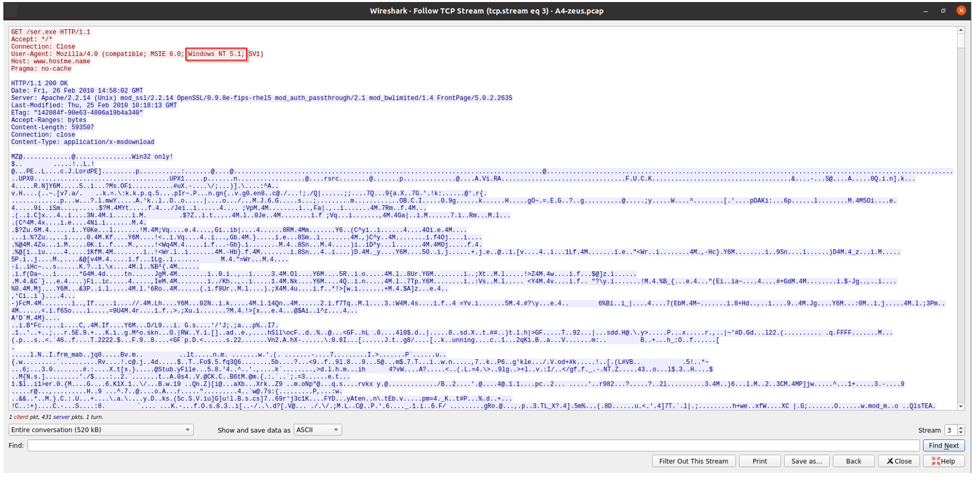Click the 'GET /ser.exe HTTP/1.1' line
The image size is (972, 477).
pos(51,32)
